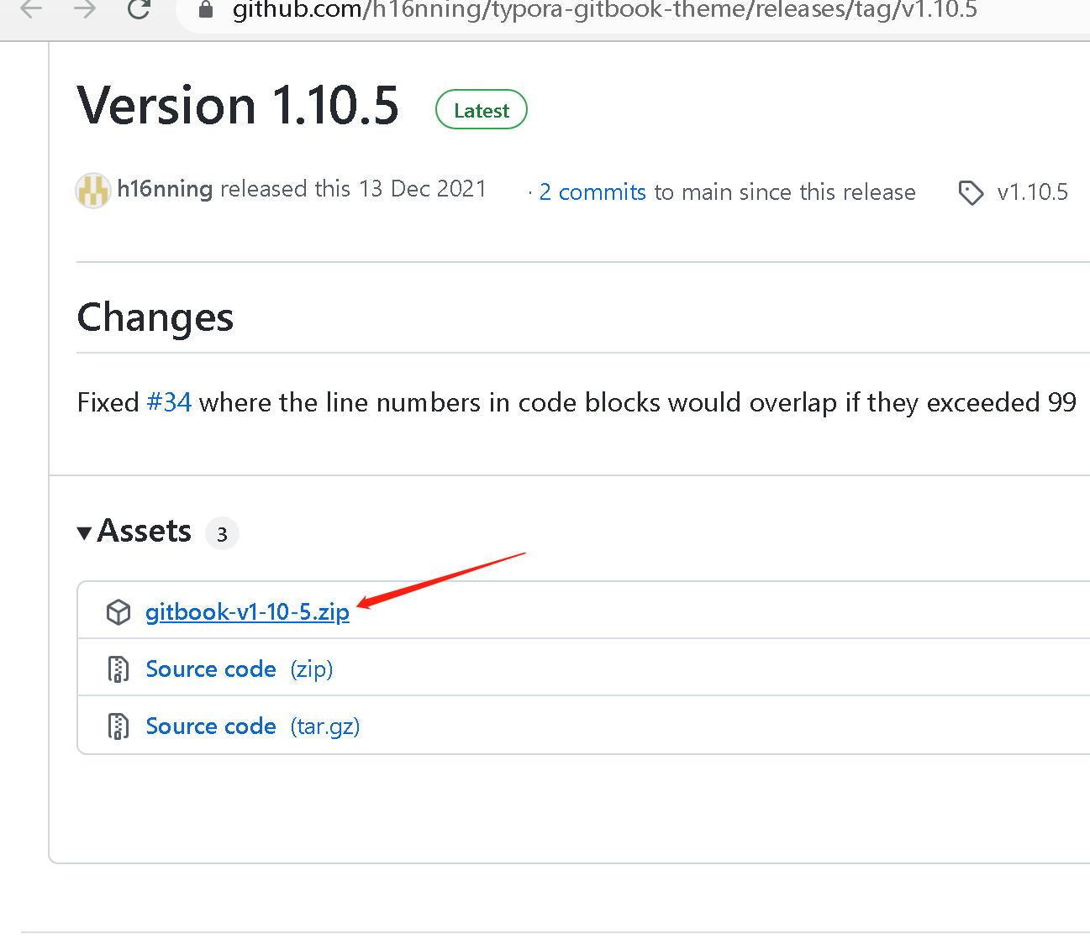Click the h16nning avatar image

[93, 191]
